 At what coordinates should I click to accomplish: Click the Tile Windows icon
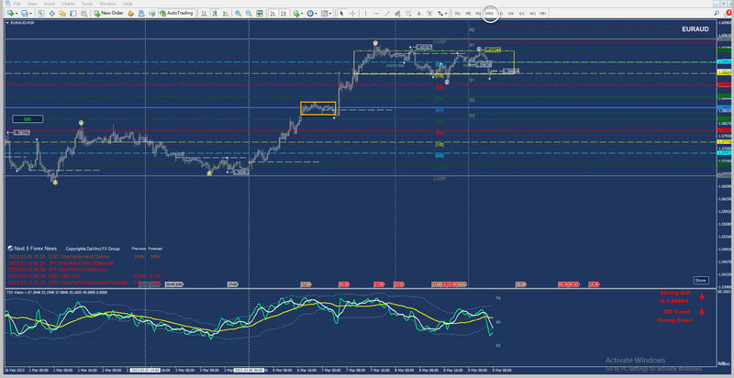coord(260,13)
